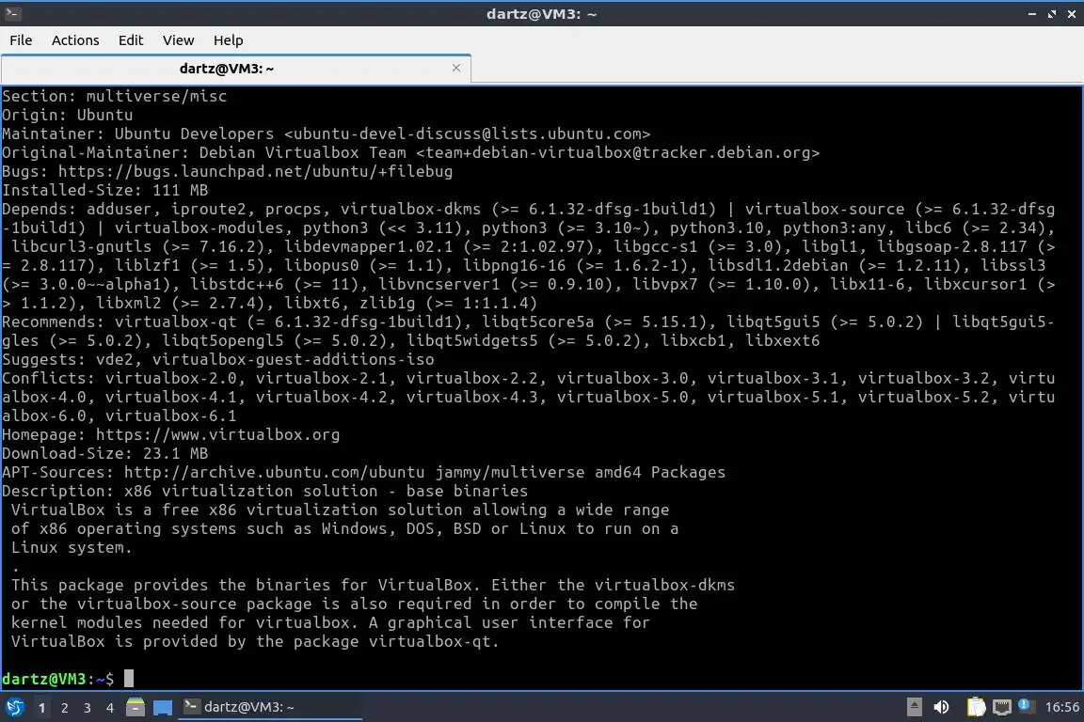Click the 'Original-Maintainer:' label

(x=95, y=152)
